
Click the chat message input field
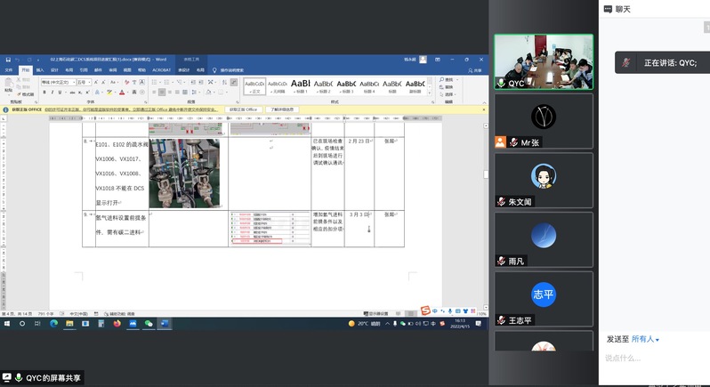pyautogui.click(x=654, y=359)
